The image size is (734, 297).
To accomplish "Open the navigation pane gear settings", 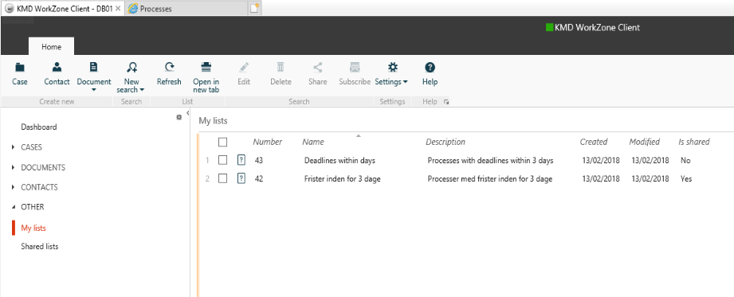I will [x=179, y=117].
